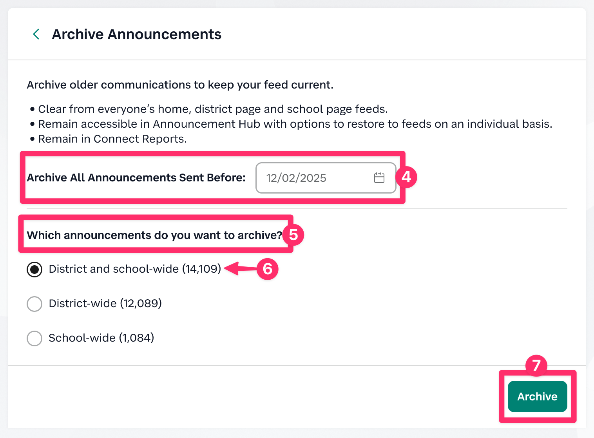Click the 'Clear from everyone's home' bullet text
The image size is (594, 438).
(x=213, y=109)
